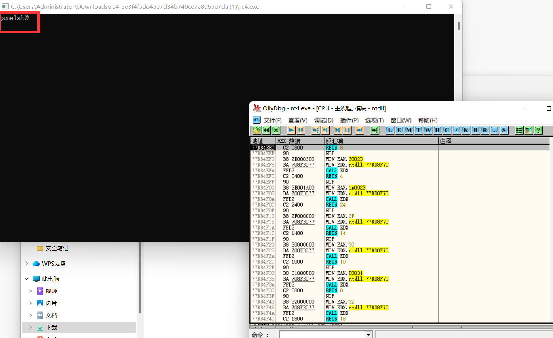
Task: Click the Go to address green icon
Action: click(x=375, y=130)
